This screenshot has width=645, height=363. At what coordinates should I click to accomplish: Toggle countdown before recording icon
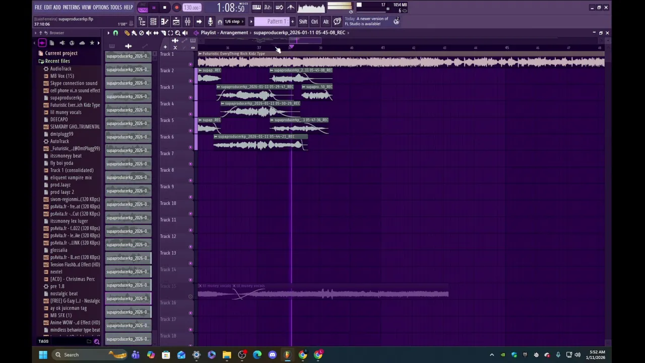[x=268, y=8]
